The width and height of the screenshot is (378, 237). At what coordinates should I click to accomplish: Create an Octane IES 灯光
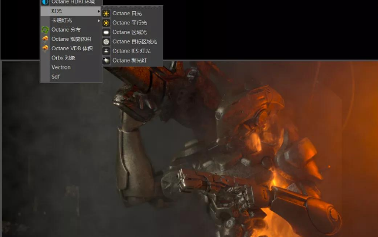pyautogui.click(x=132, y=51)
